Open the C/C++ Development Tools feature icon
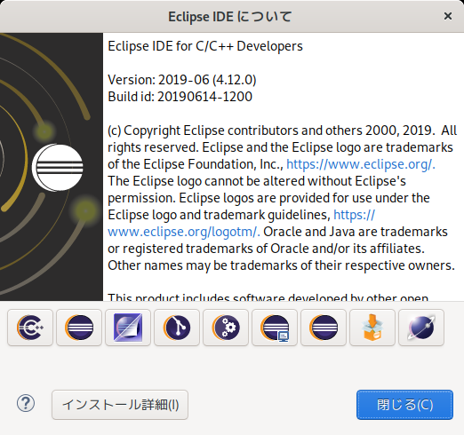Viewport: 464px width, 435px height. pos(30,328)
